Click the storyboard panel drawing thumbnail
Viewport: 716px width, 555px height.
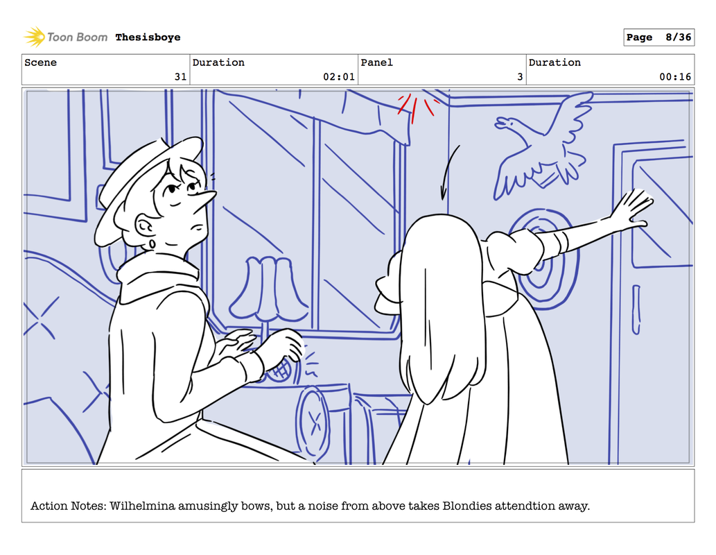[x=358, y=277]
